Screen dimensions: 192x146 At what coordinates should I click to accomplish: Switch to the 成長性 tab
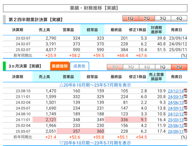tap(79, 66)
